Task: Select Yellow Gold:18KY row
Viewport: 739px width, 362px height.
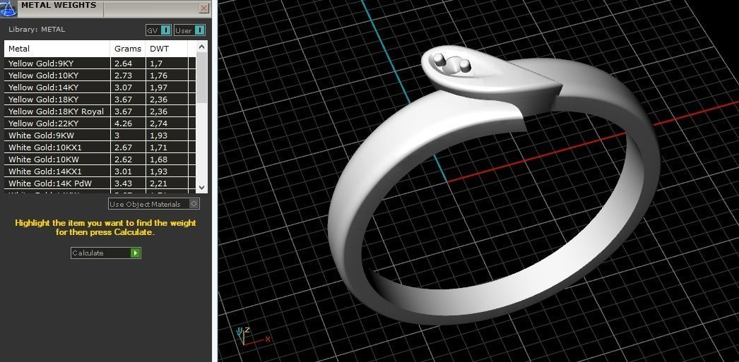Action: coord(100,99)
